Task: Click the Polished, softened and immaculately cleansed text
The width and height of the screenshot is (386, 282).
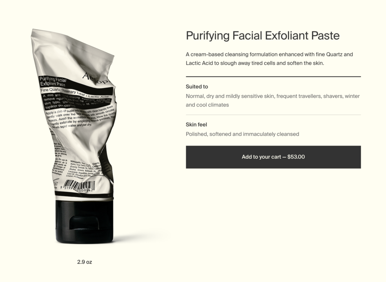Action: tap(242, 134)
